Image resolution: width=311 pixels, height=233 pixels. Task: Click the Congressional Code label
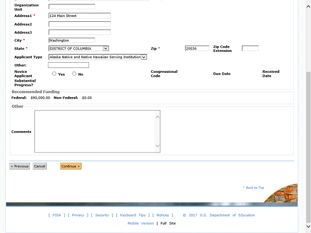164,74
